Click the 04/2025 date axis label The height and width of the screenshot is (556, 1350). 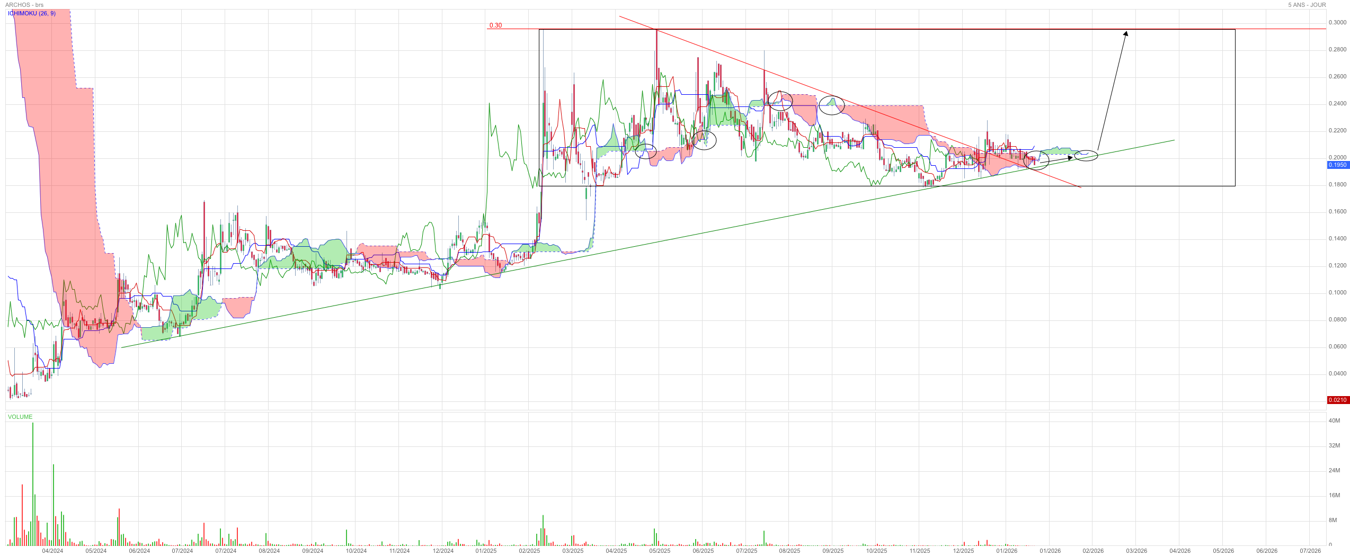(x=616, y=551)
